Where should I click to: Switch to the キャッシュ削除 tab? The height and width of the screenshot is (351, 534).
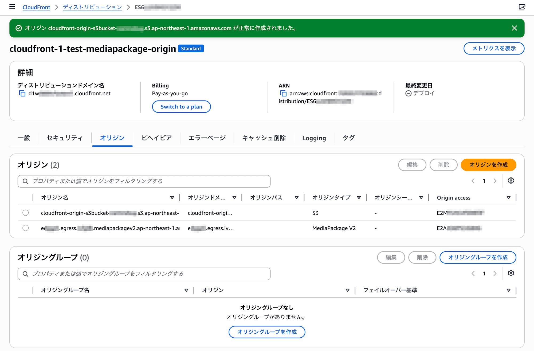click(x=264, y=138)
